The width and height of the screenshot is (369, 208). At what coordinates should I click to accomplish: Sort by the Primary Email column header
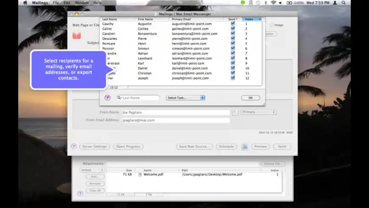click(x=197, y=19)
